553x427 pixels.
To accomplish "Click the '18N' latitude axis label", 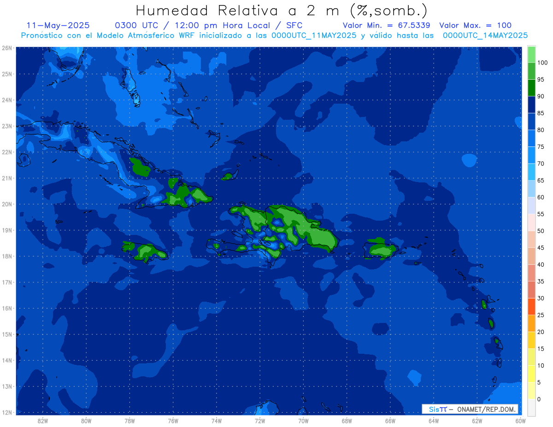I will (x=6, y=256).
